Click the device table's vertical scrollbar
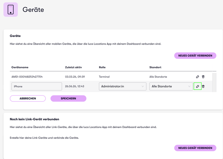Viewport: 223px width, 159px height. click(214, 82)
